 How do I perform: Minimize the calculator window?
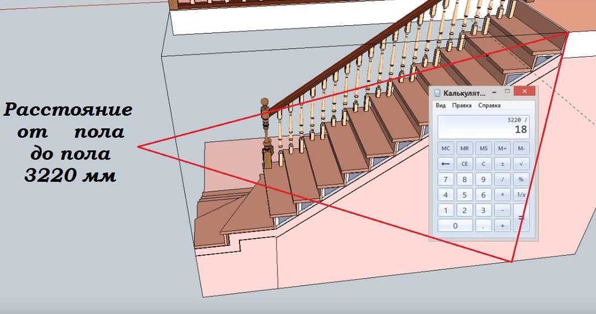[493, 91]
